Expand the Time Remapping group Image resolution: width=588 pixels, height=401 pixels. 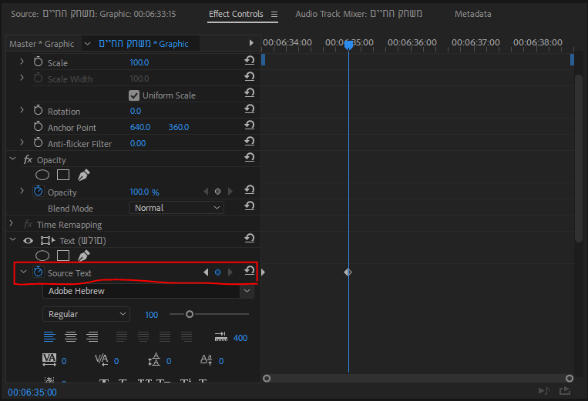click(x=12, y=223)
